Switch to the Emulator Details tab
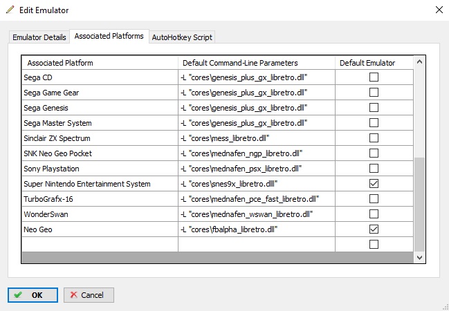Image resolution: width=449 pixels, height=311 pixels. (x=39, y=37)
